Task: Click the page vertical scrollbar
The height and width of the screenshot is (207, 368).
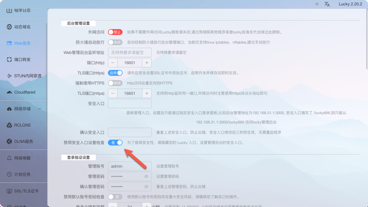Action: point(367,40)
